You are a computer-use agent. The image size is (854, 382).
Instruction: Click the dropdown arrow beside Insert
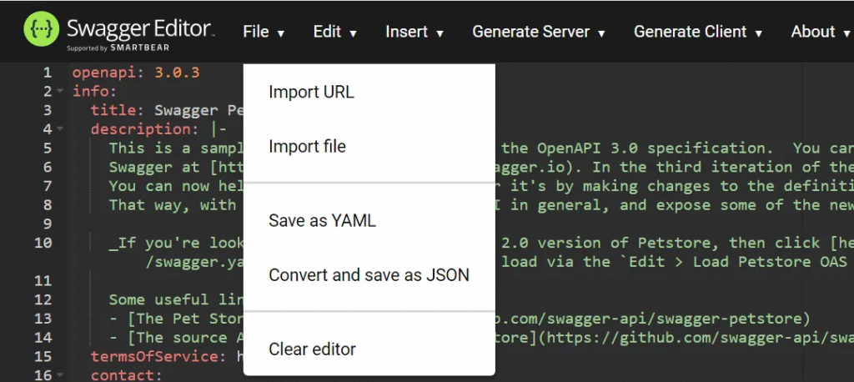pyautogui.click(x=440, y=34)
